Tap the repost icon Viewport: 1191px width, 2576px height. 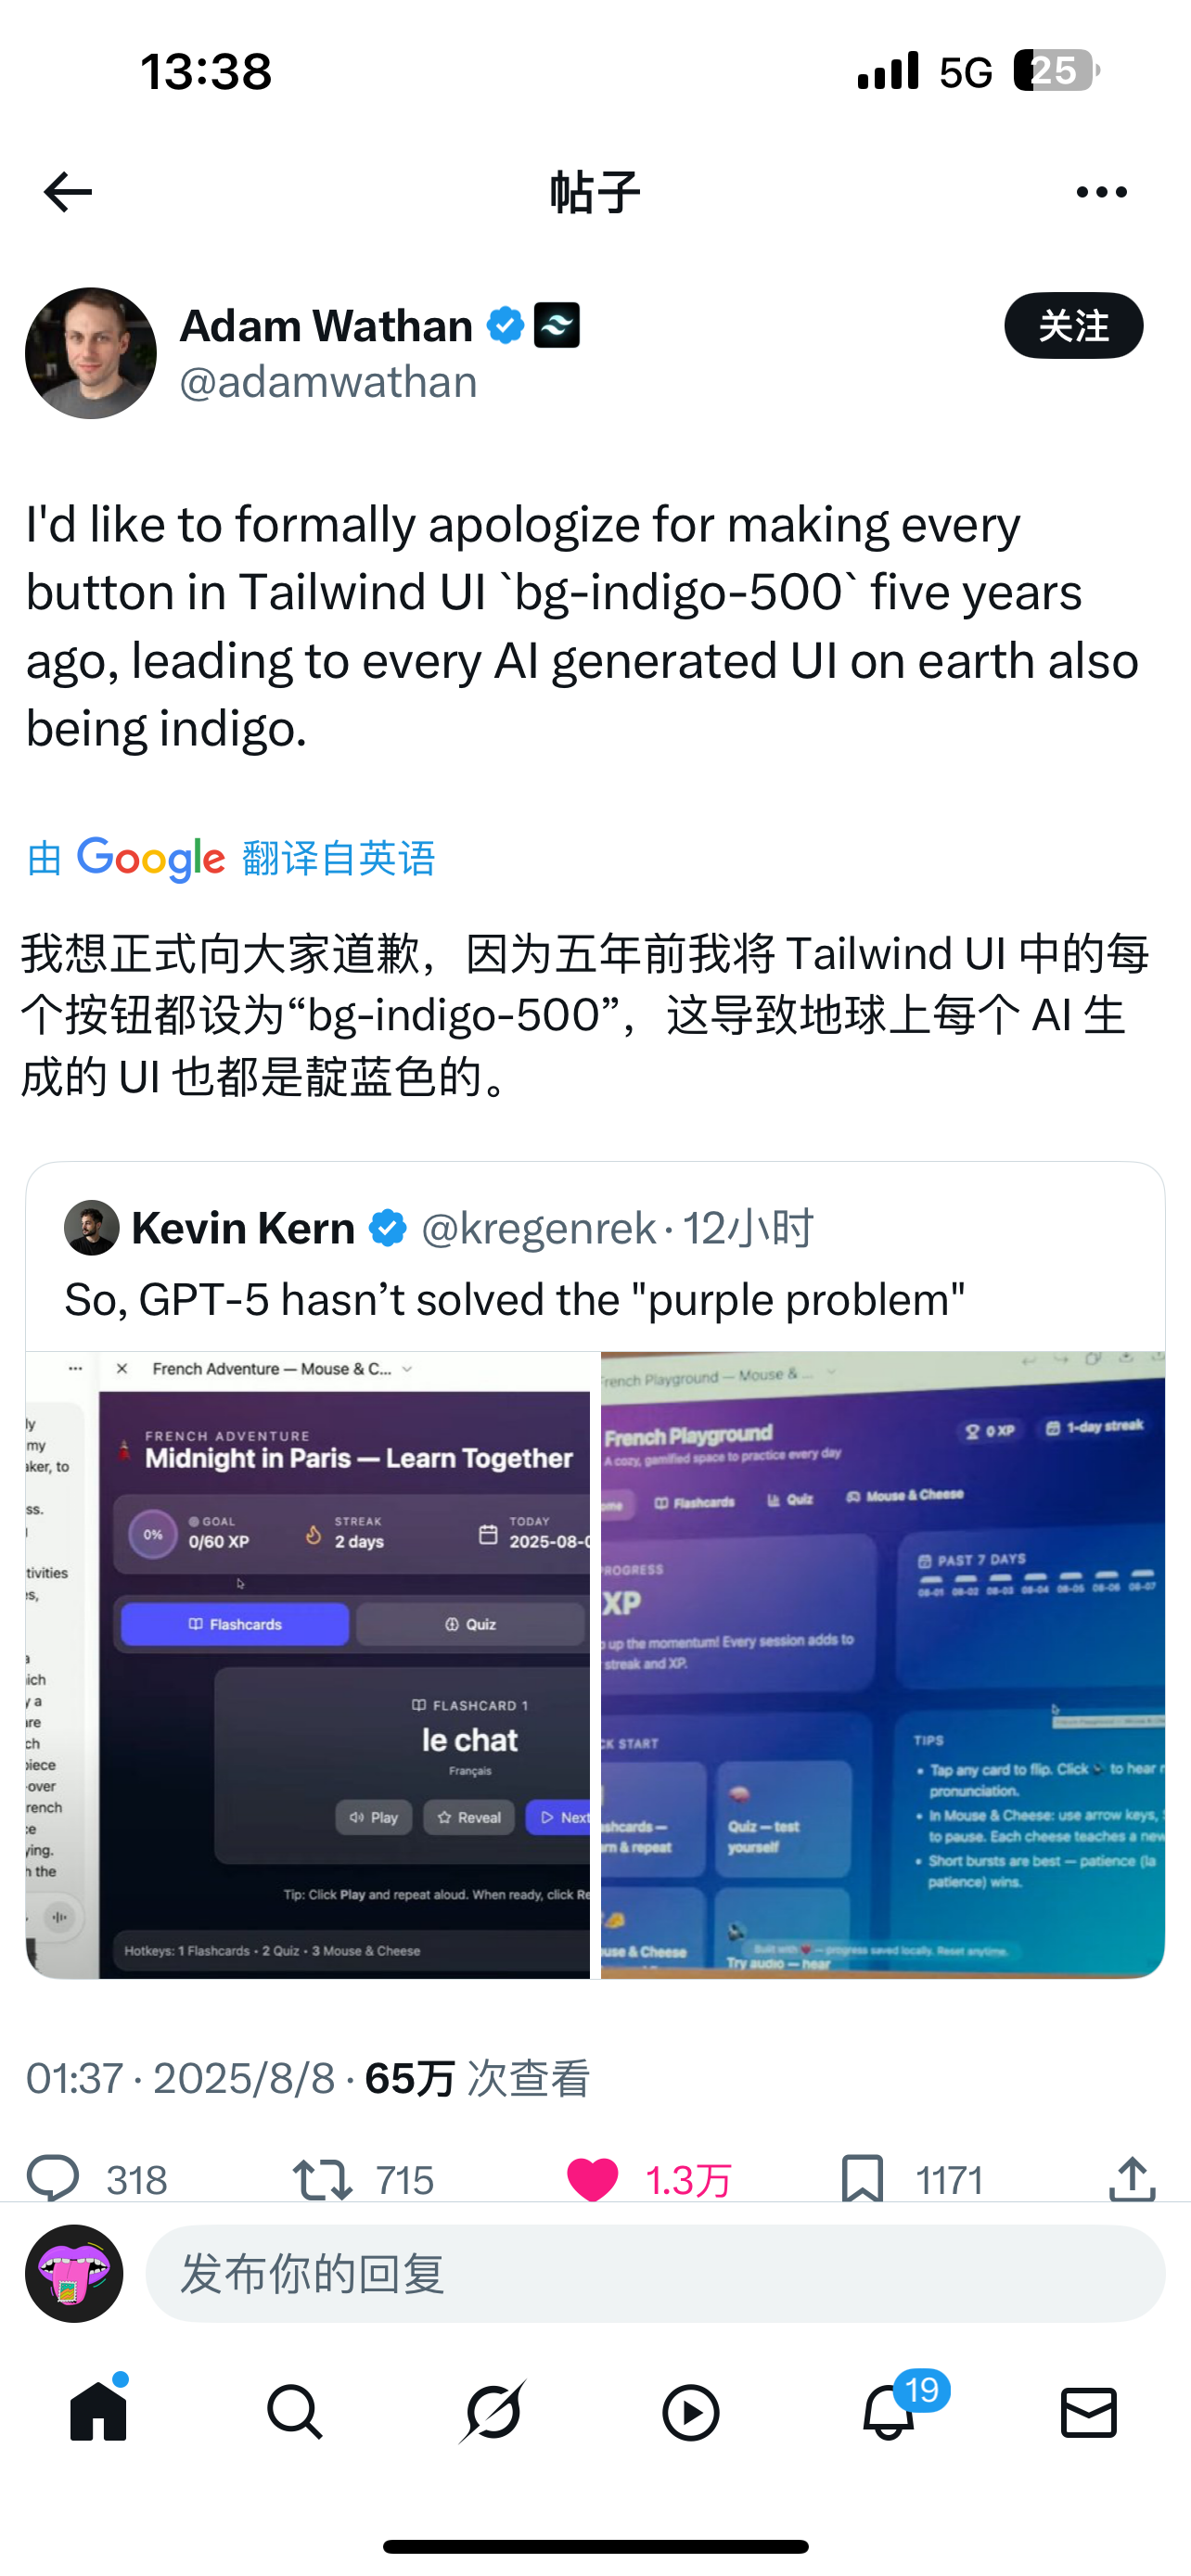(322, 2179)
